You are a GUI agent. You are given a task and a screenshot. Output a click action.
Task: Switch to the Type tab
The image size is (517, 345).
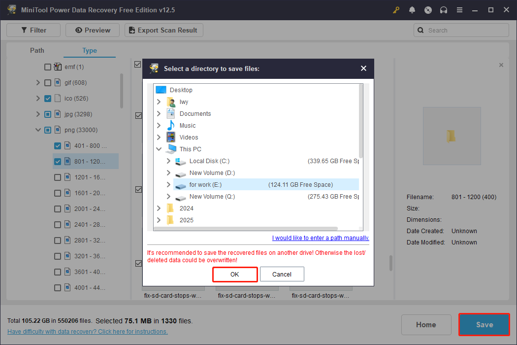point(89,50)
